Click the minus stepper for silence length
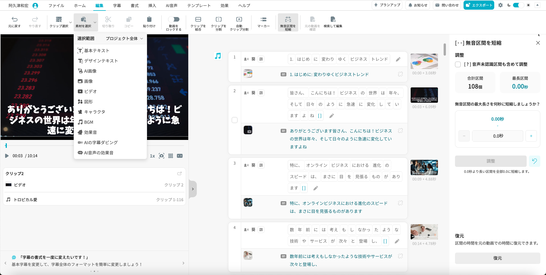 click(x=464, y=136)
